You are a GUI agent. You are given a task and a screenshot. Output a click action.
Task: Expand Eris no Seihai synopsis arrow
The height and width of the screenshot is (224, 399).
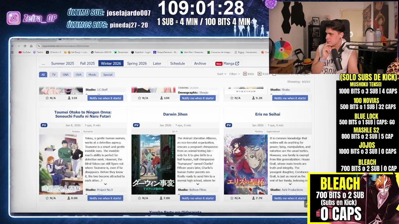(290, 184)
